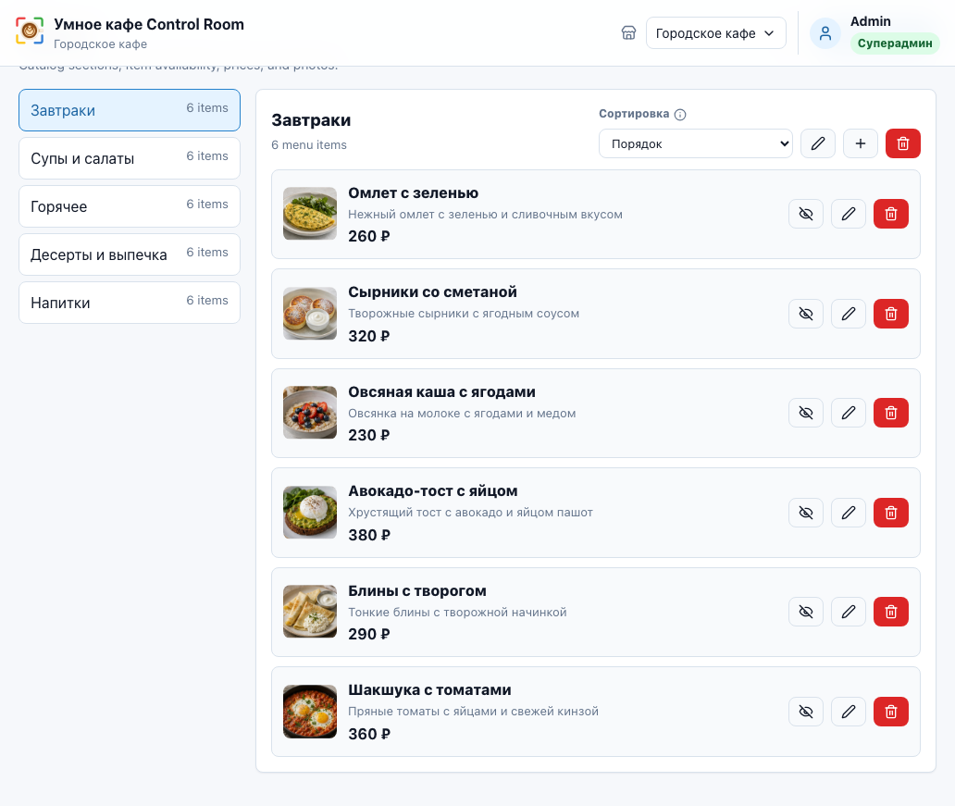Open the Порядок sorting dropdown
Image resolution: width=955 pixels, height=806 pixels.
point(696,143)
